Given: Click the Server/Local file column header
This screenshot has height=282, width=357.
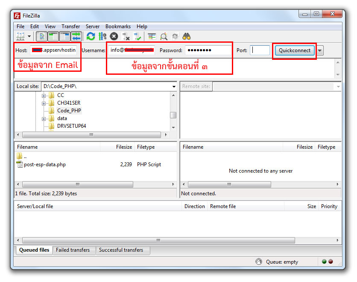Looking at the screenshot, I should click(x=98, y=206).
